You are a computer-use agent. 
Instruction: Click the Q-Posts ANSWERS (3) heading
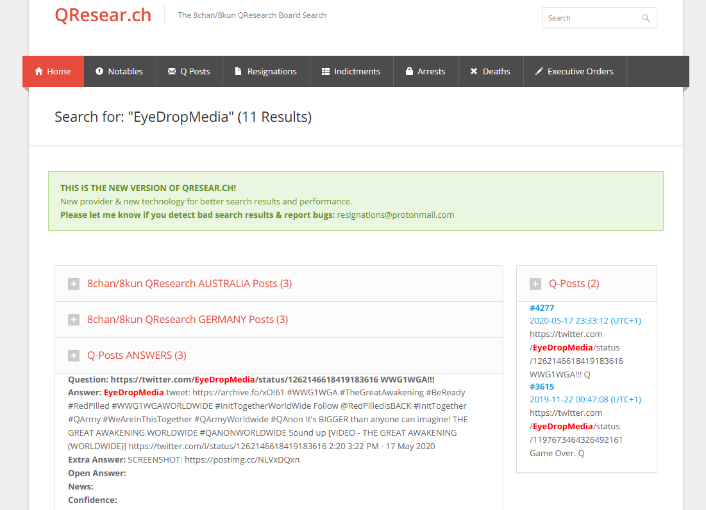click(137, 356)
